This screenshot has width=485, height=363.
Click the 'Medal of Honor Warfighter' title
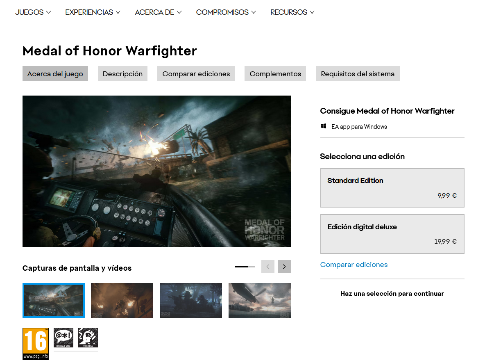pos(109,51)
